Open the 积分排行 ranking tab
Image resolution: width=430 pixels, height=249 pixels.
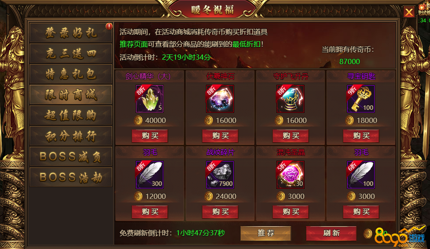(71, 136)
